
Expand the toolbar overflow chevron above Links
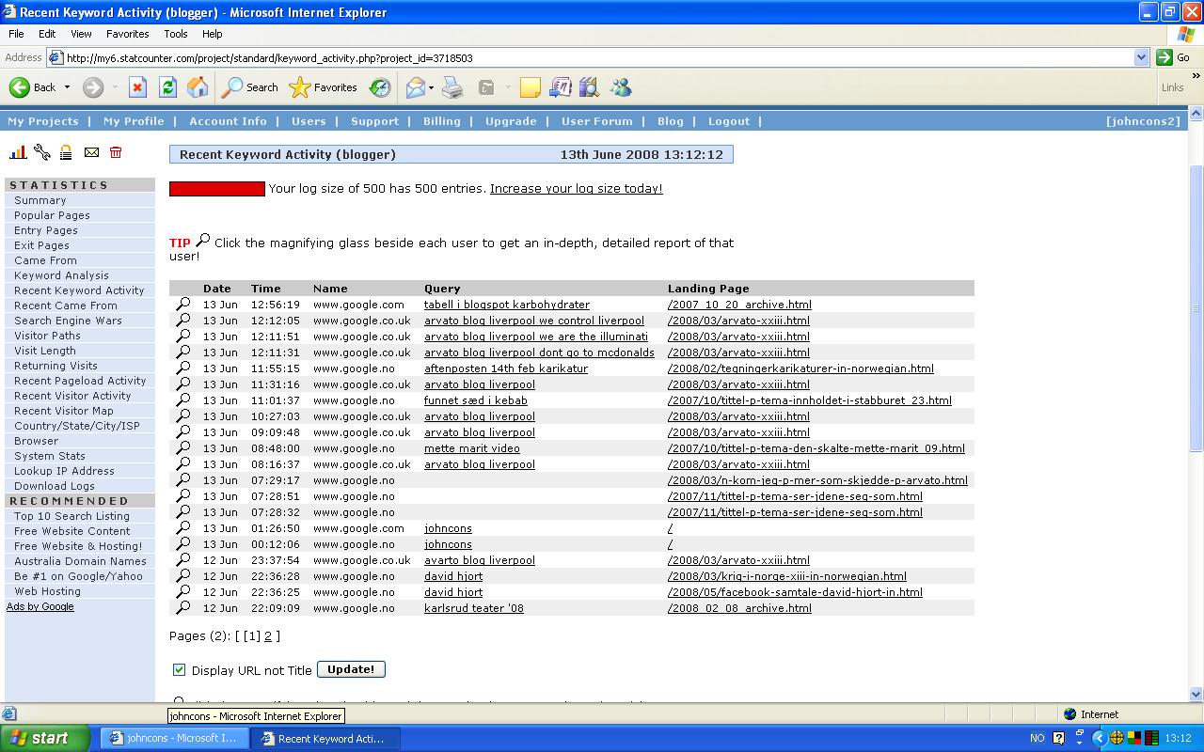coord(1196,76)
